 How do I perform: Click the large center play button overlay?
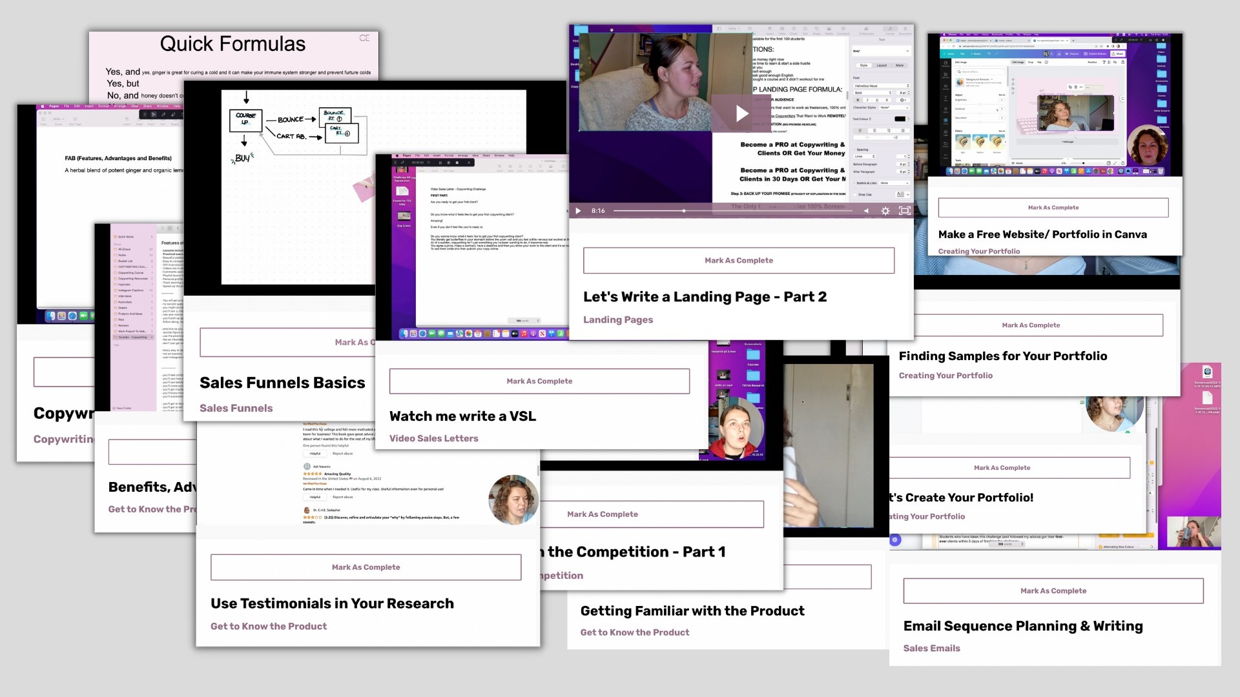tap(741, 114)
